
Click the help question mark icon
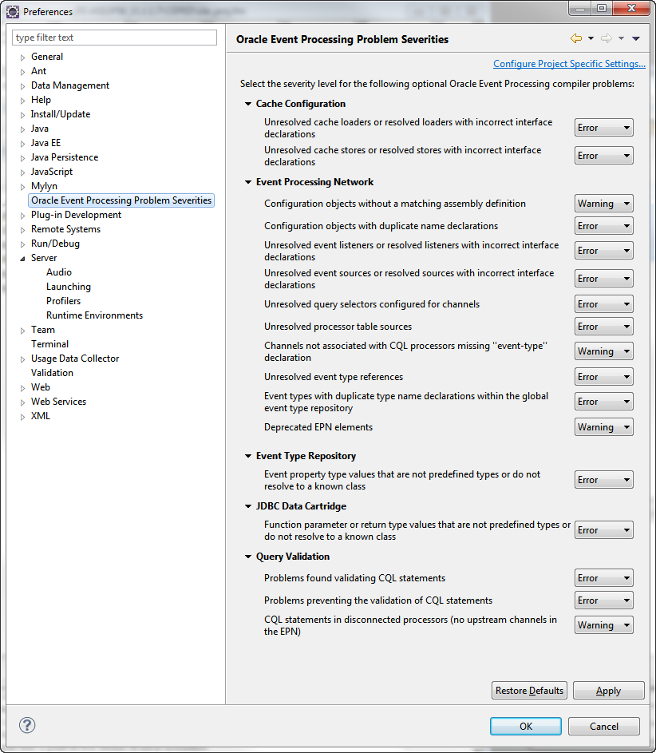point(27,725)
